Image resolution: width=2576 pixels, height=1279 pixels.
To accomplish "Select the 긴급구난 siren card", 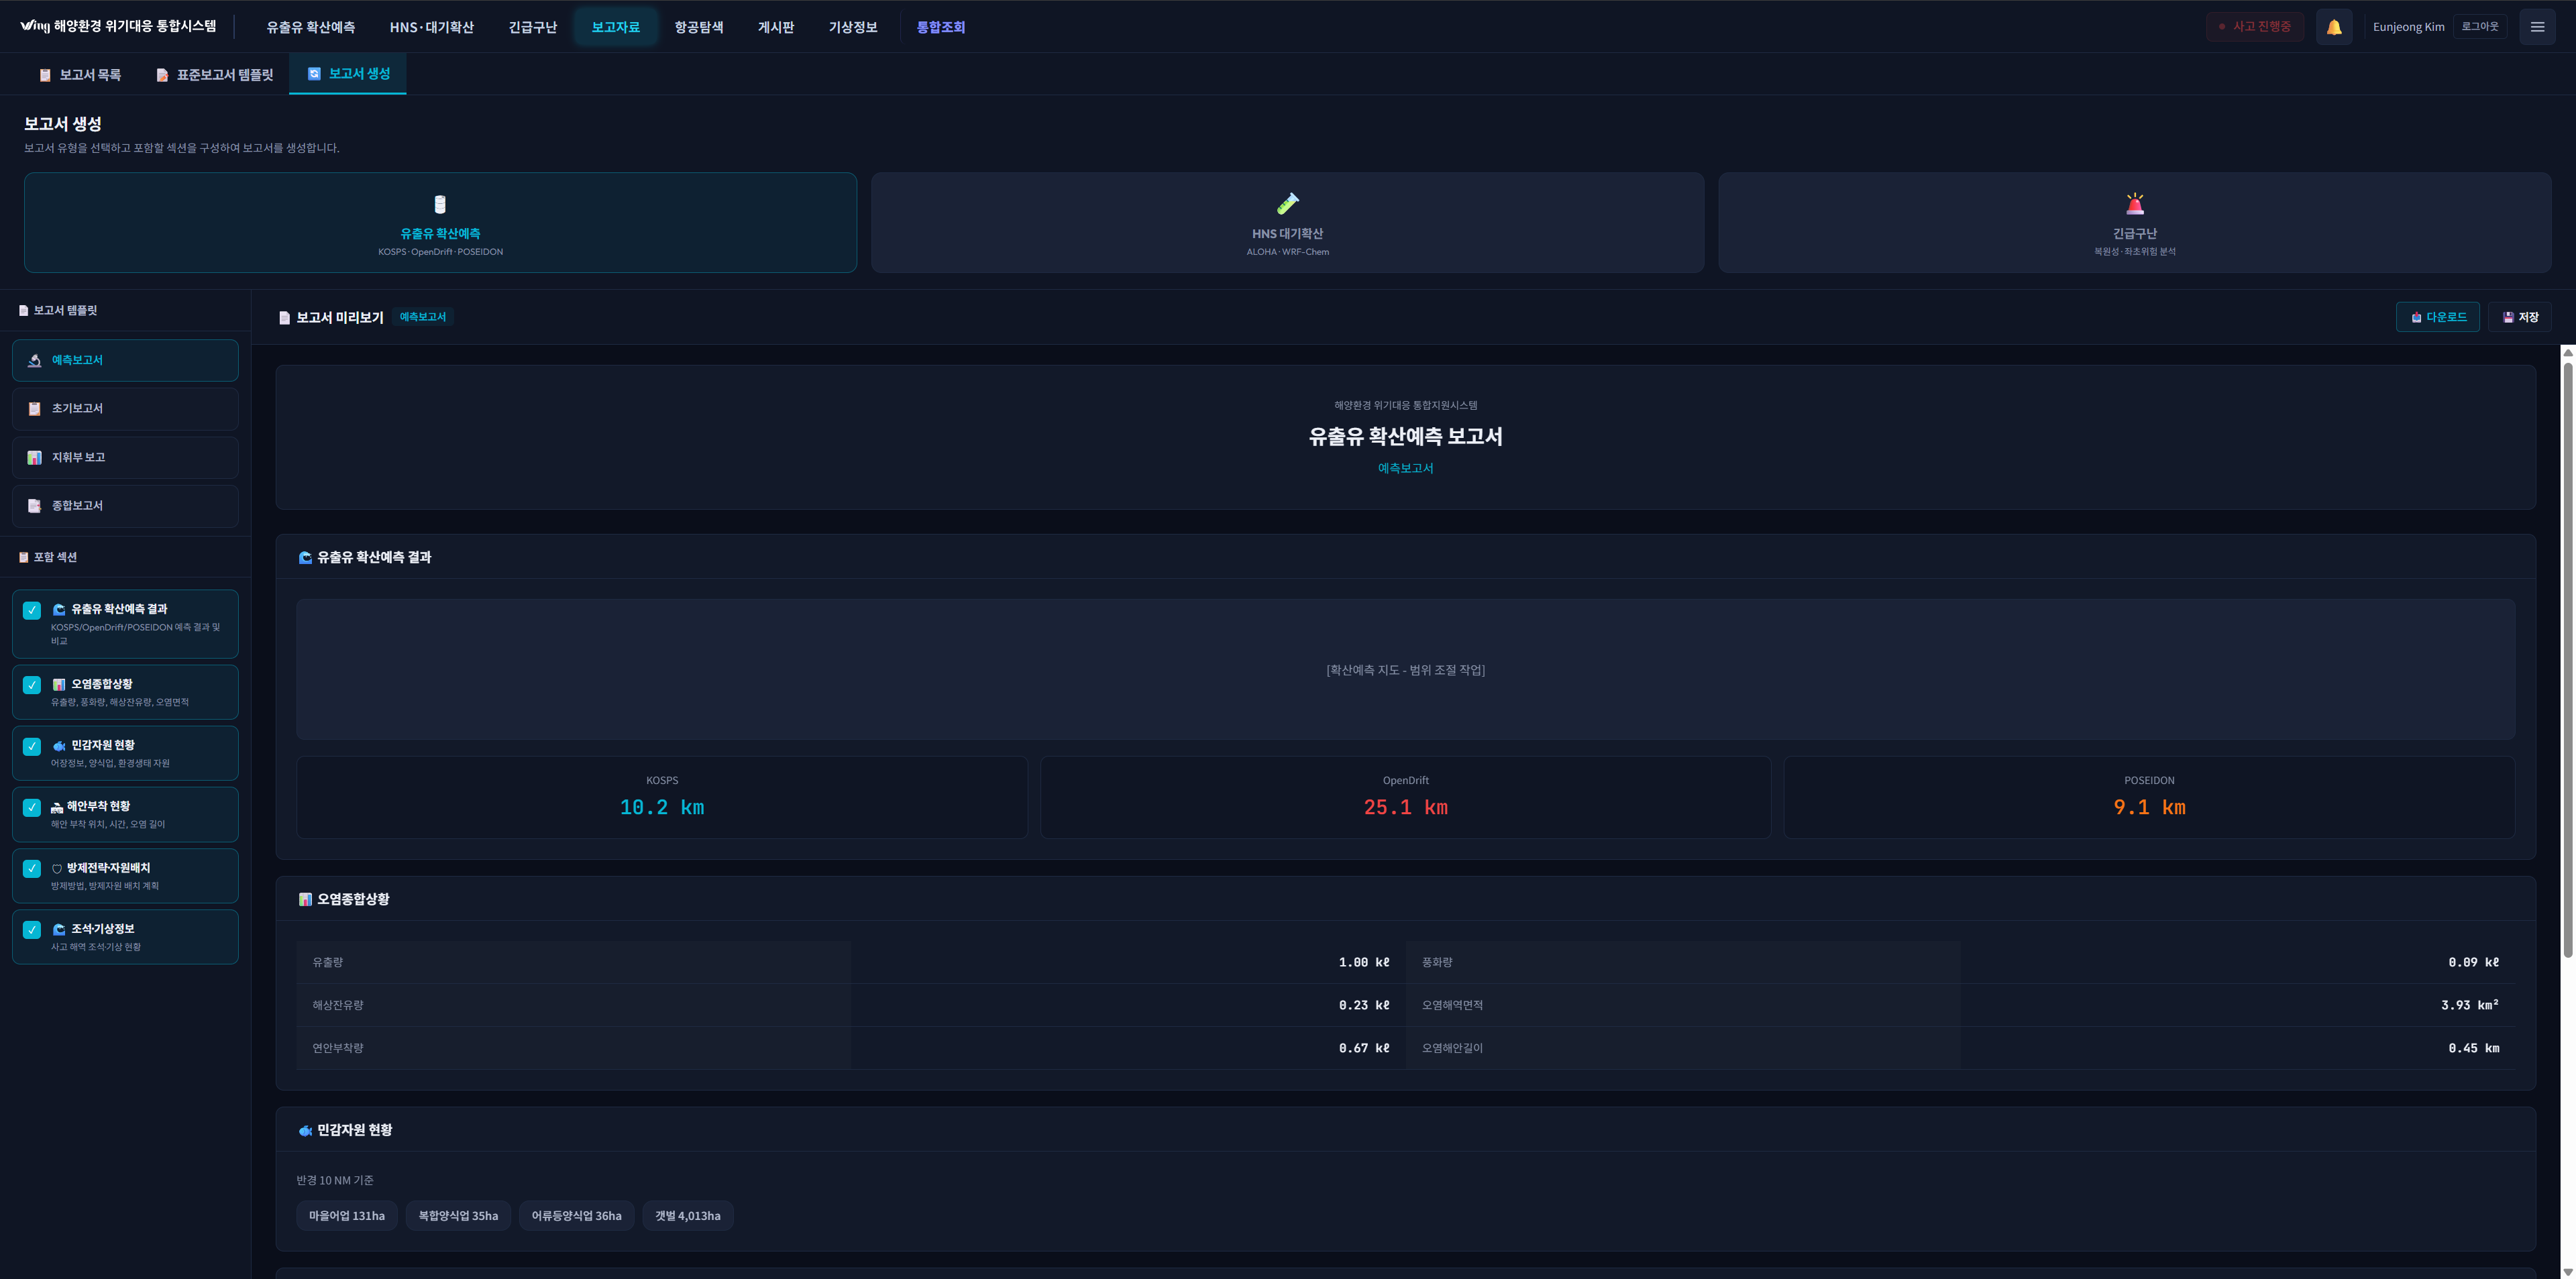I will (2134, 222).
